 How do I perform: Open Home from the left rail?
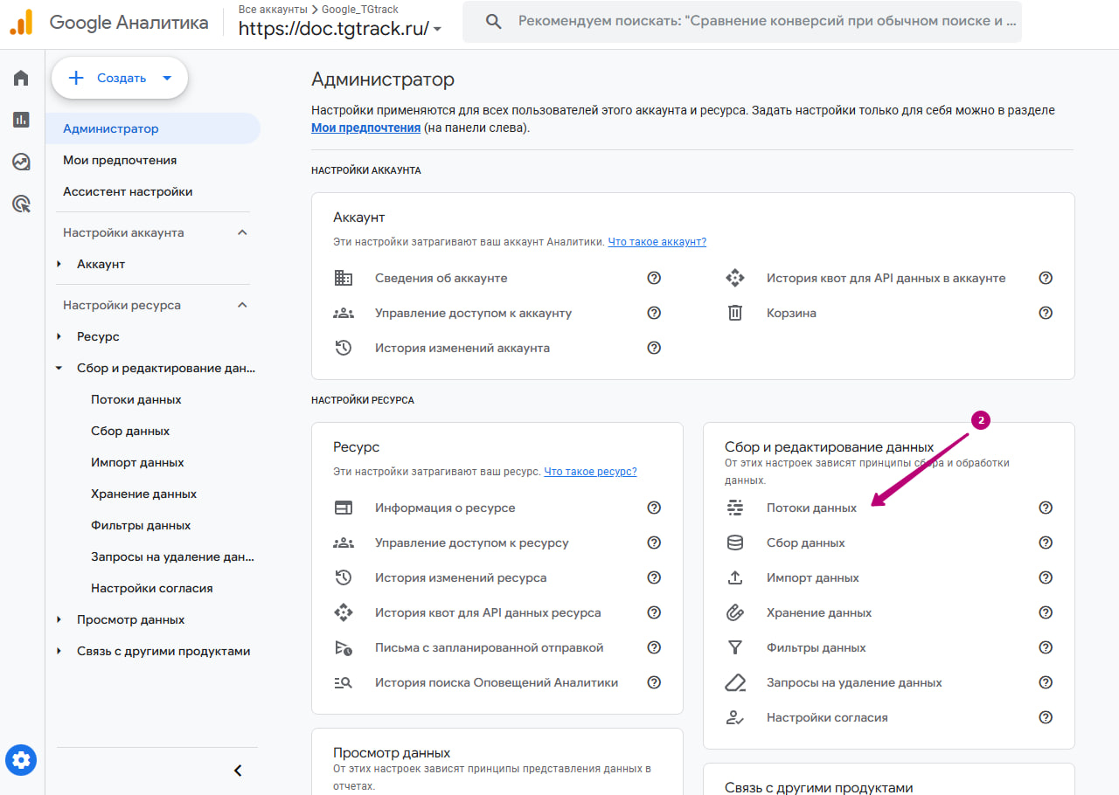21,79
